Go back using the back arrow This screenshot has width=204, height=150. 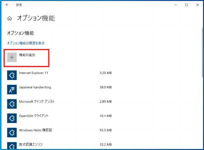click(x=7, y=5)
